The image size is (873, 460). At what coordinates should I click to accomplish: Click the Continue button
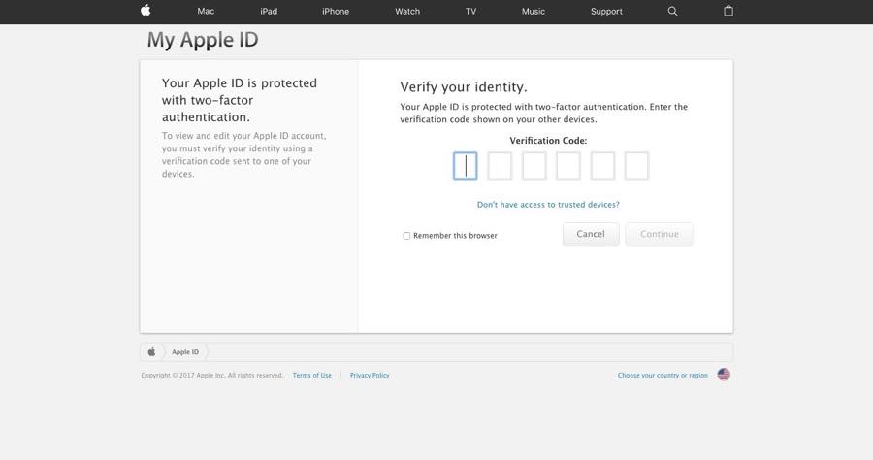(x=660, y=235)
